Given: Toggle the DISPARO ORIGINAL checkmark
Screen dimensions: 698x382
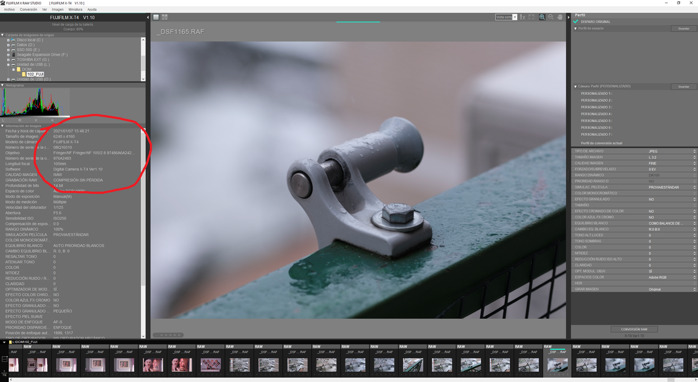Looking at the screenshot, I should (576, 22).
